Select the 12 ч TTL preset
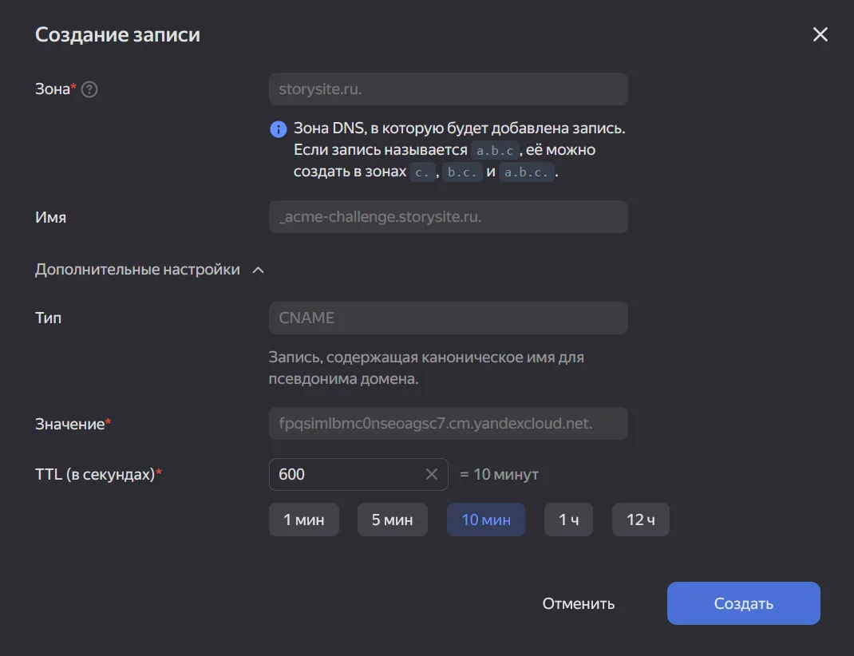The height and width of the screenshot is (656, 854). click(640, 519)
